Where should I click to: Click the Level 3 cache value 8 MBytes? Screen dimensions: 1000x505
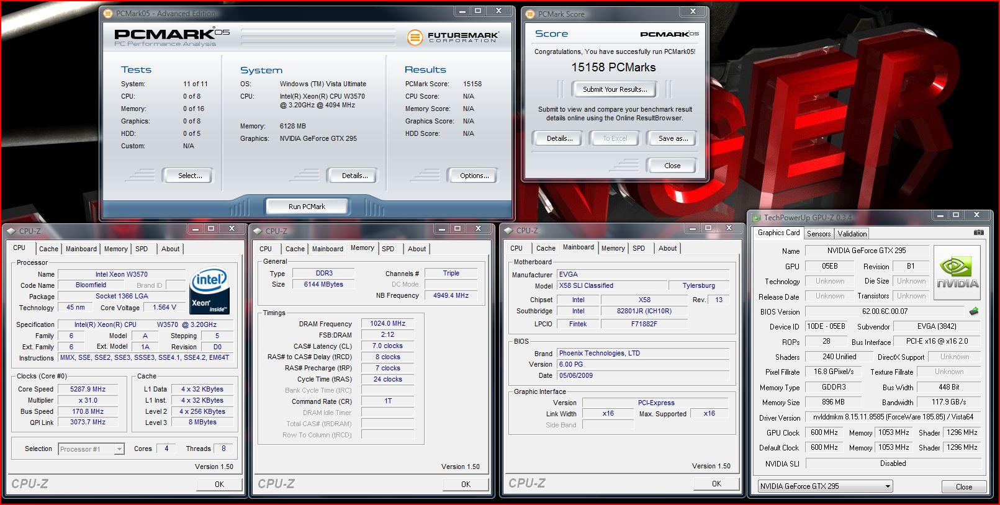pyautogui.click(x=202, y=422)
